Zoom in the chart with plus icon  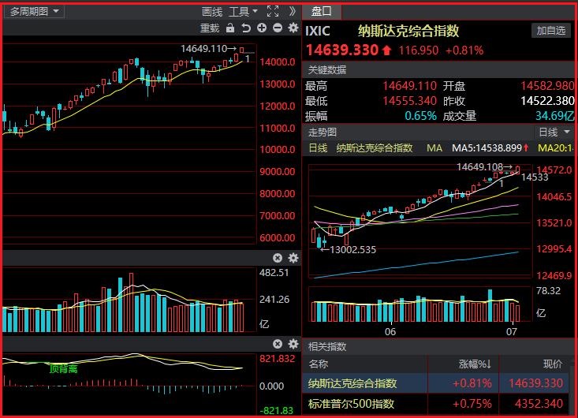pyautogui.click(x=262, y=28)
